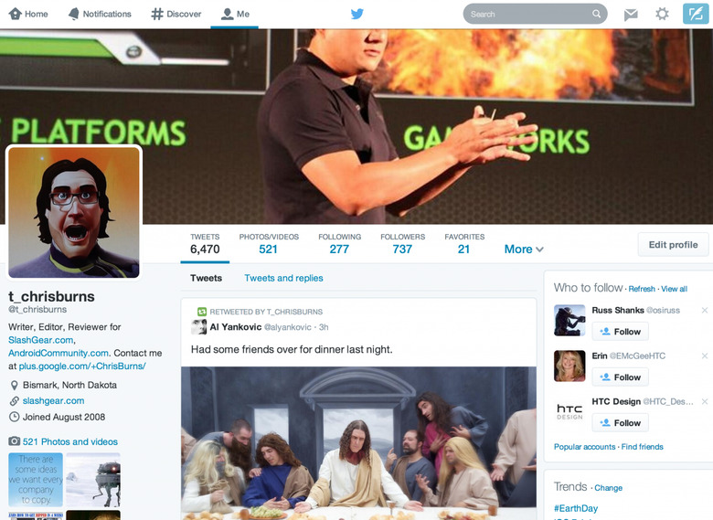Open the 'ideas to copy' photo thumbnail
Image resolution: width=713 pixels, height=520 pixels.
tap(36, 480)
